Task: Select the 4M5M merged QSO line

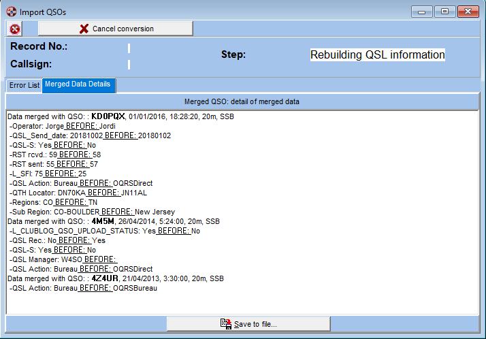Action: click(113, 221)
